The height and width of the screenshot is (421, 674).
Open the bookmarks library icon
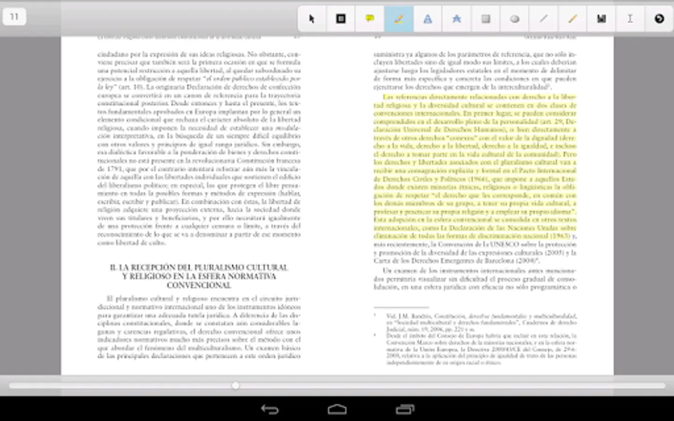coord(601,19)
